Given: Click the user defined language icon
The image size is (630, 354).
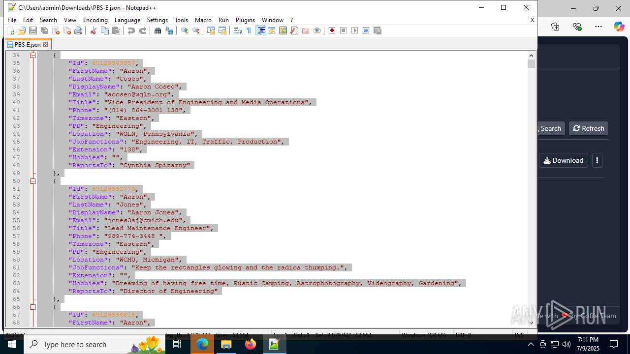Looking at the screenshot, I should [272, 30].
